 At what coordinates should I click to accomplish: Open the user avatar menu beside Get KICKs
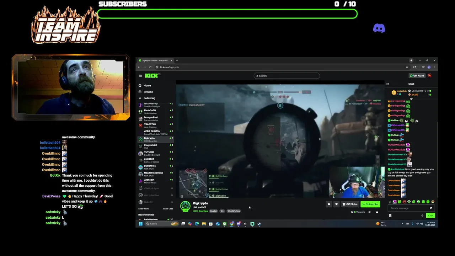click(x=429, y=76)
